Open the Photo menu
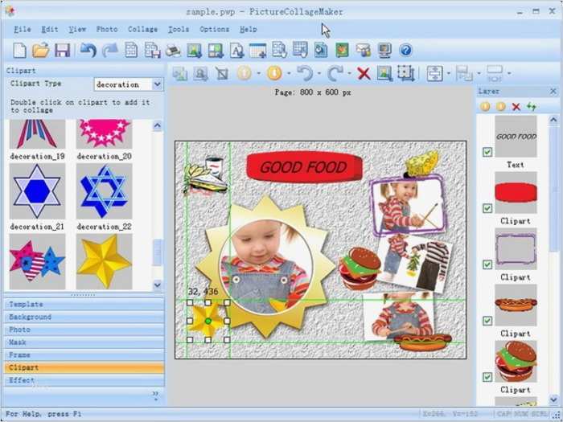This screenshot has width=563, height=422. point(107,30)
